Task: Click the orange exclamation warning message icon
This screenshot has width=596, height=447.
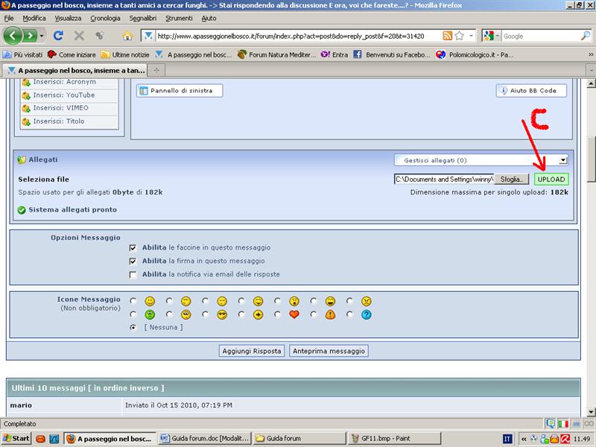Action: (x=330, y=314)
